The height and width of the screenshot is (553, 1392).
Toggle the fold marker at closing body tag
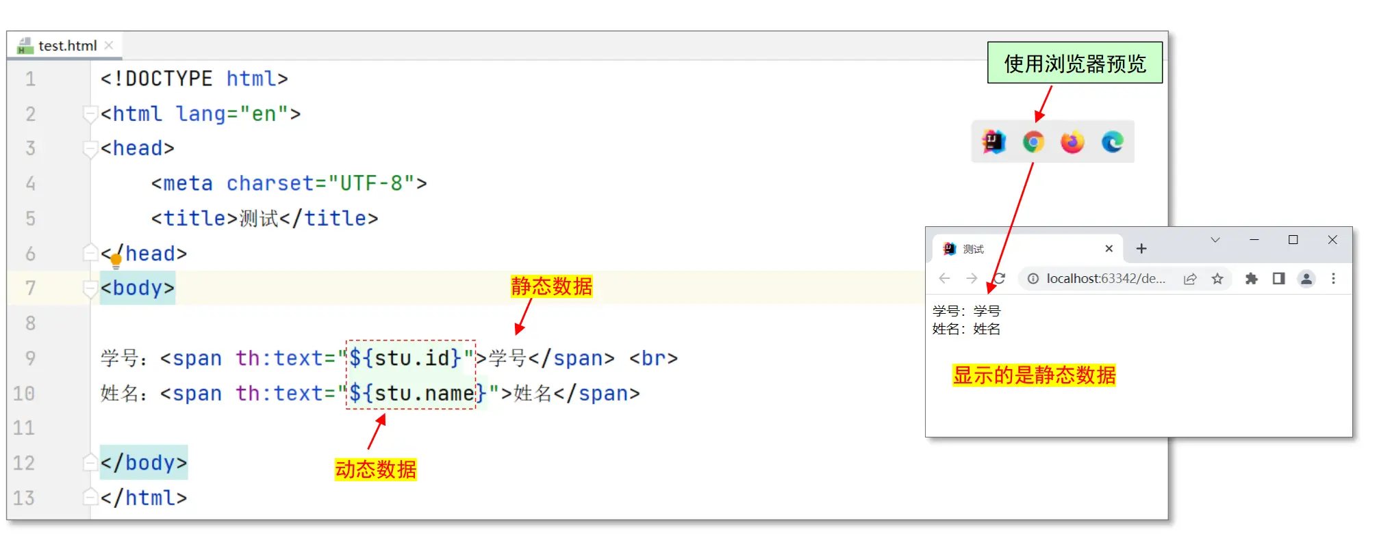[90, 463]
